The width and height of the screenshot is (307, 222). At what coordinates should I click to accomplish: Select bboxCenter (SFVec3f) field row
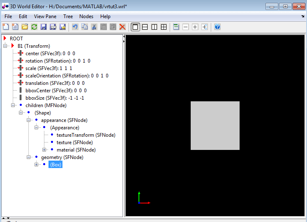(56, 91)
